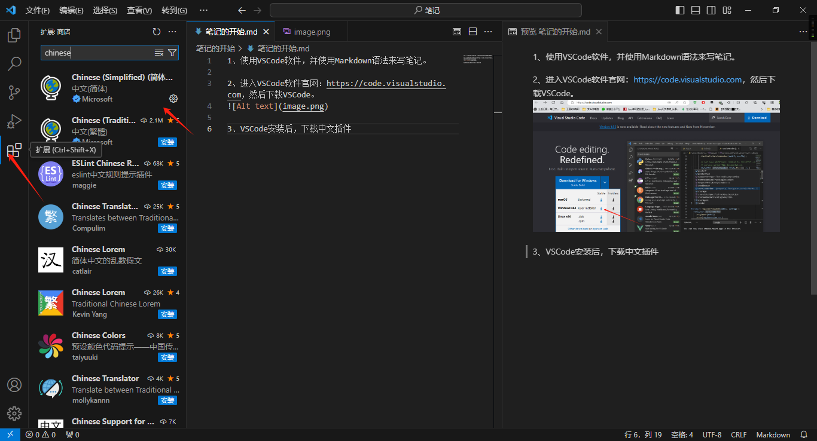Open the Extensions view icon
This screenshot has height=441, width=817.
pos(14,150)
